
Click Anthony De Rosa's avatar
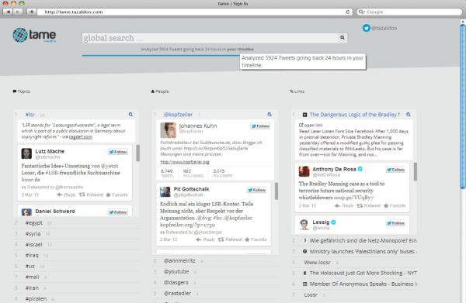[304, 171]
